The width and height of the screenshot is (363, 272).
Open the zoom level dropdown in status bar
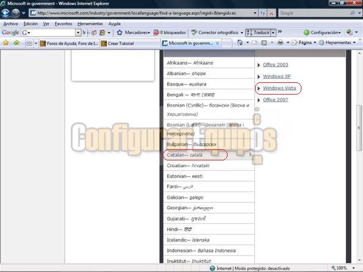[x=353, y=268]
